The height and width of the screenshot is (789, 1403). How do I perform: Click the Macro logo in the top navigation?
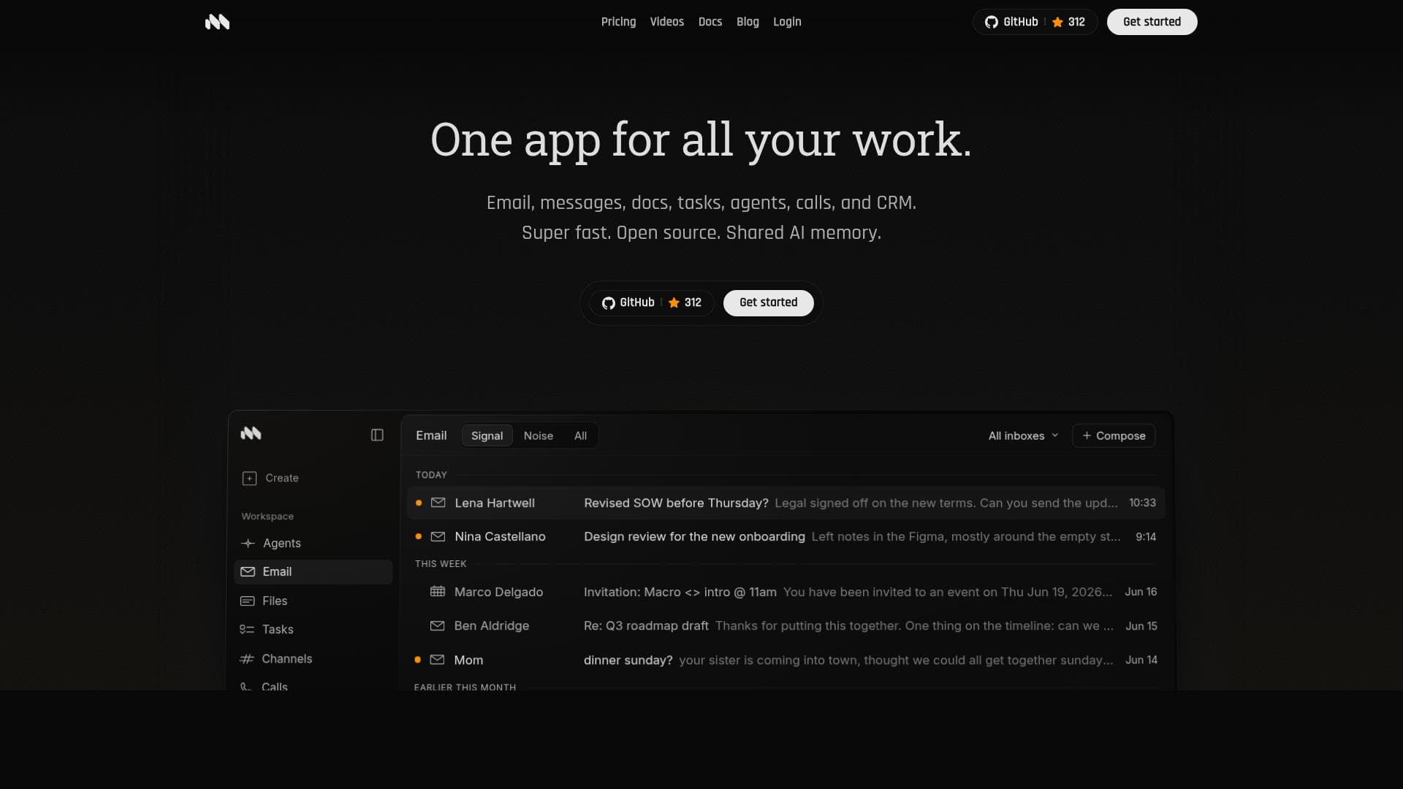(x=217, y=22)
